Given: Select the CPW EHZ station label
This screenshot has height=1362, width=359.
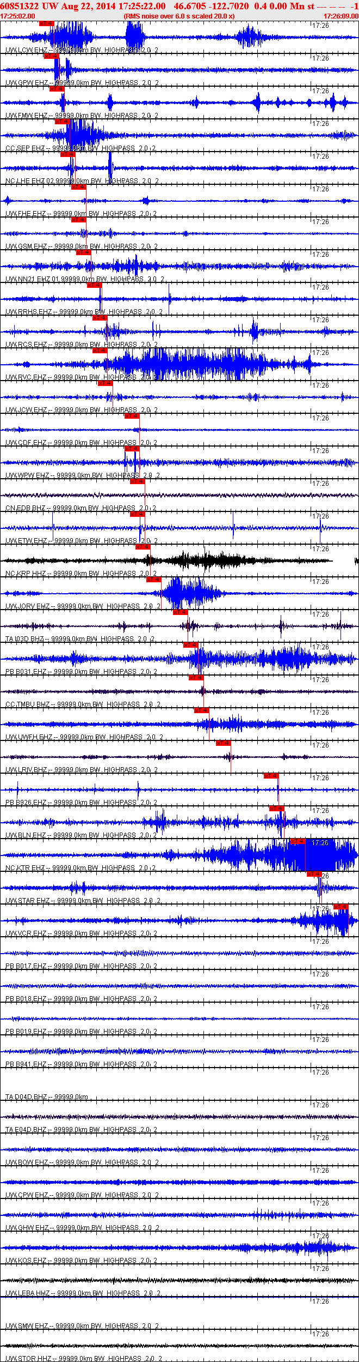Looking at the screenshot, I should (x=82, y=1195).
